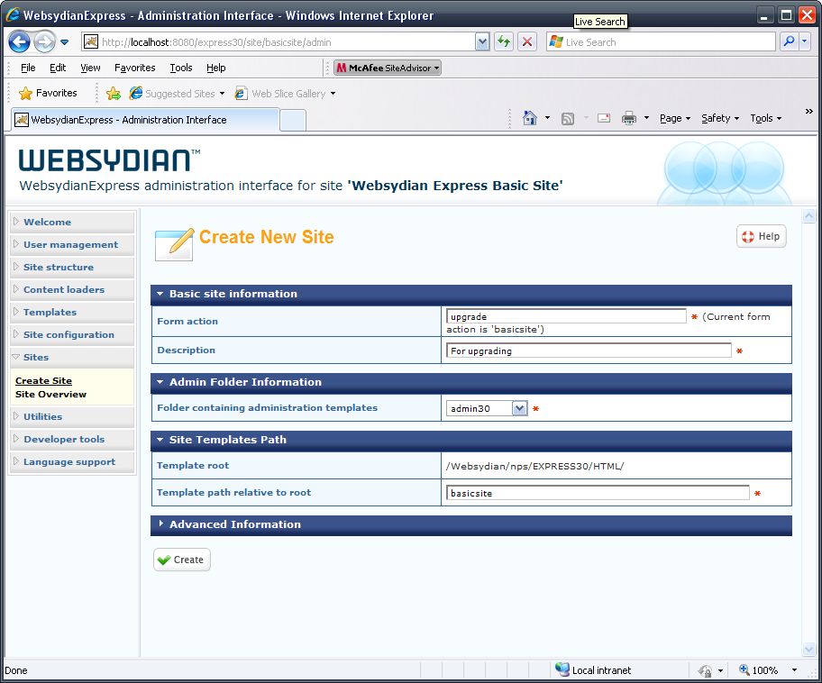Click the browser Forward arrow button
Image resolution: width=822 pixels, height=683 pixels.
pos(44,42)
